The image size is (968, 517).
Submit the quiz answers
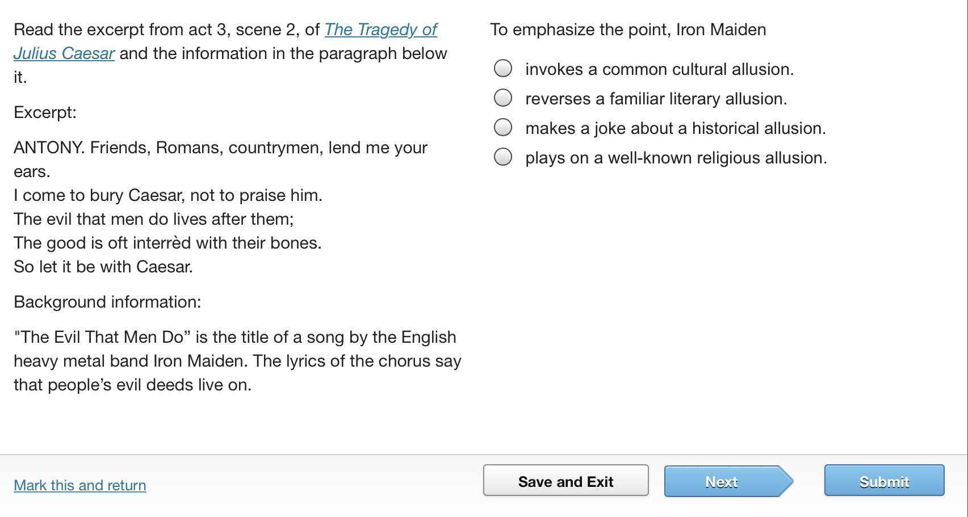click(x=884, y=482)
